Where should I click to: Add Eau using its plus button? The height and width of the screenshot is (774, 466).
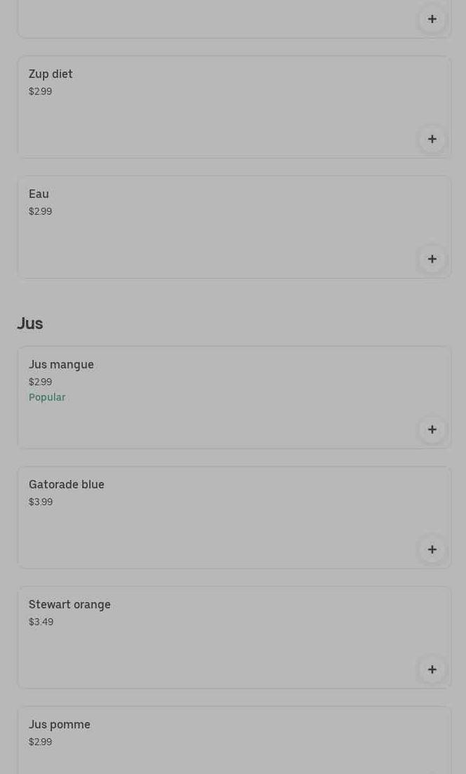click(432, 259)
